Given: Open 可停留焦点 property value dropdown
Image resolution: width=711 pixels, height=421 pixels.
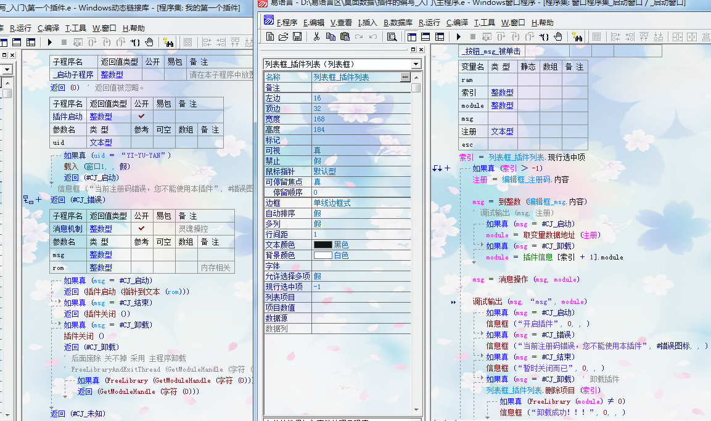Looking at the screenshot, I should click(361, 182).
